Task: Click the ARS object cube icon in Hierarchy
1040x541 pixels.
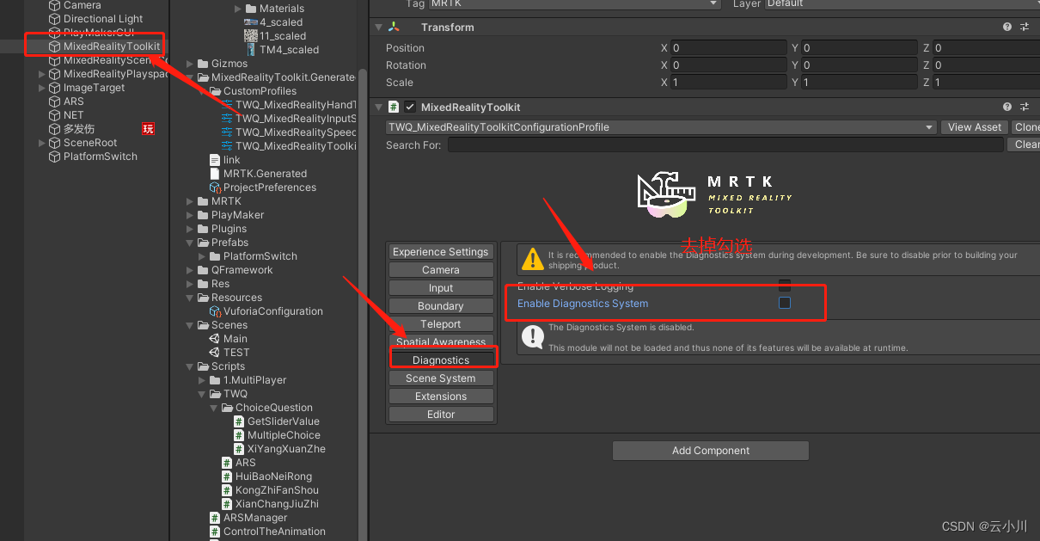Action: click(x=54, y=101)
